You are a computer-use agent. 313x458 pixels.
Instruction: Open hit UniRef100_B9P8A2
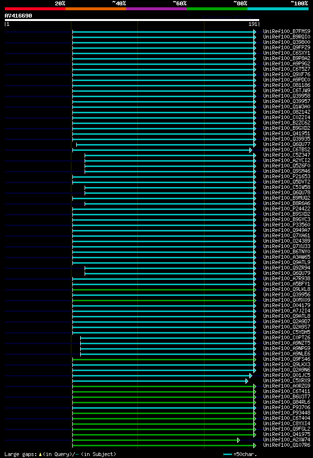coord(287,59)
